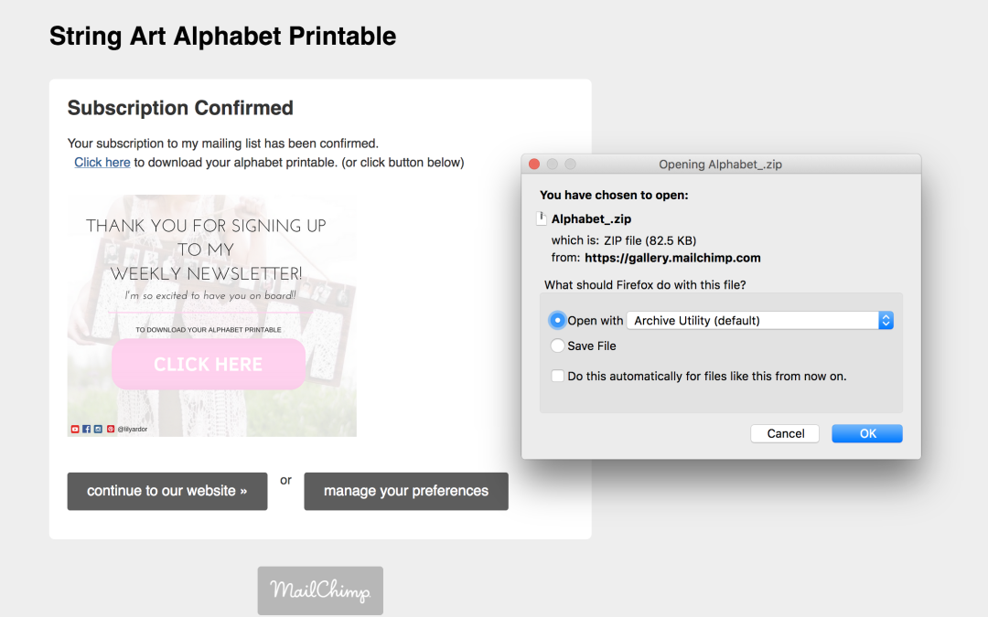This screenshot has height=617, width=988.
Task: Click the pink CLICK HERE button
Action: point(208,364)
